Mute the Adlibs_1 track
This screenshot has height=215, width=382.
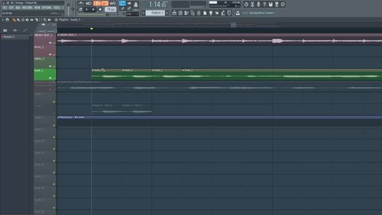click(54, 66)
